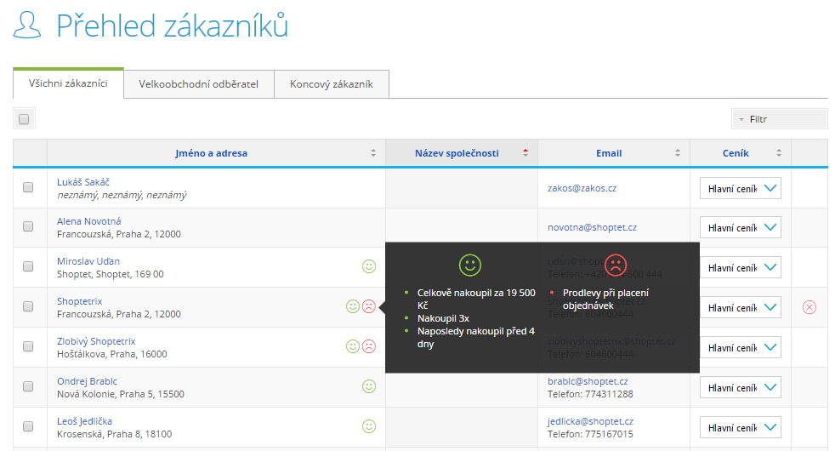The width and height of the screenshot is (835, 451).
Task: Open customer Zlobivý Shoptetrix
Action: [x=96, y=341]
